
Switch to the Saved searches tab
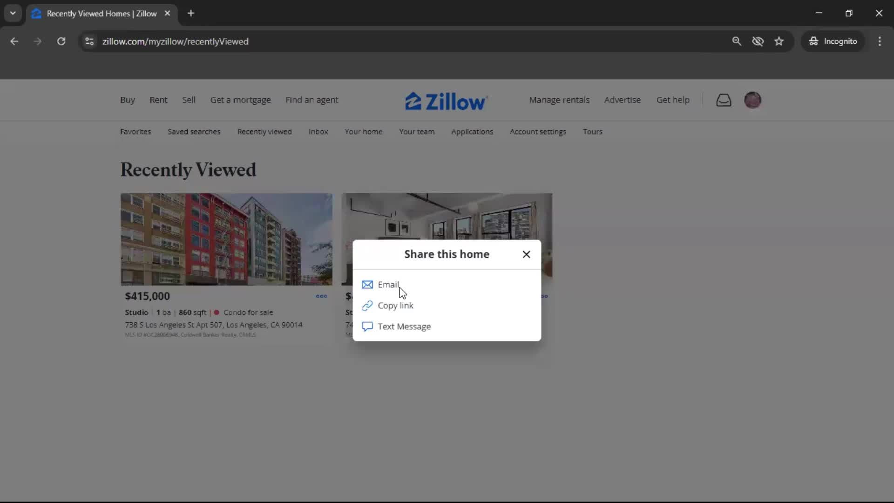coord(194,131)
